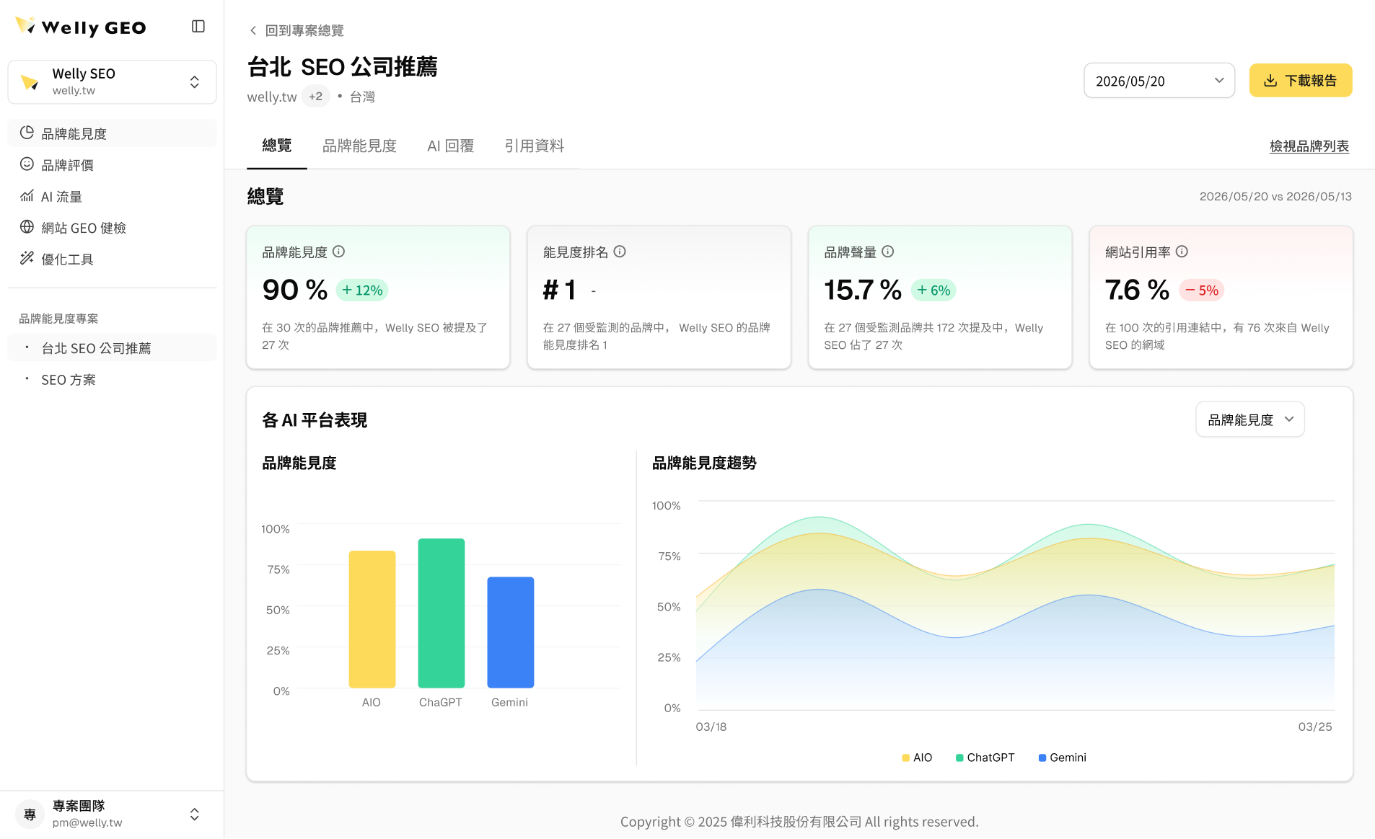The height and width of the screenshot is (839, 1375).
Task: Switch to the 品牌能見度 tab
Action: coord(359,146)
